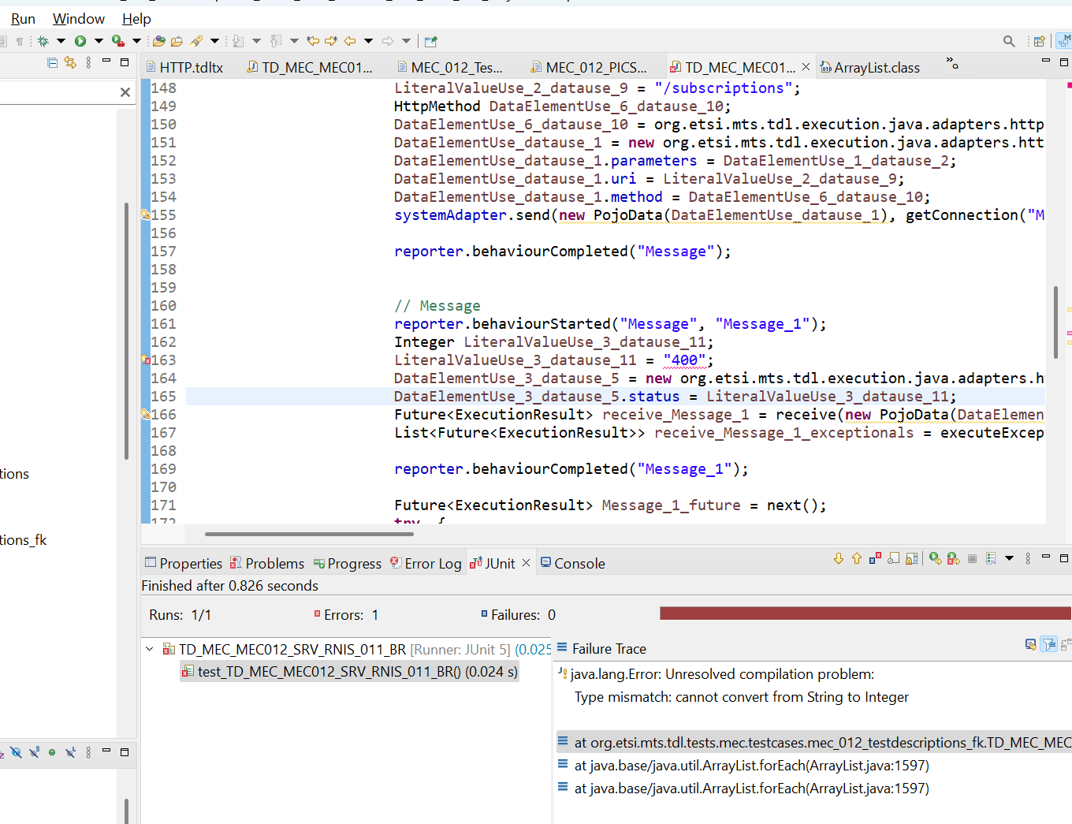Image resolution: width=1072 pixels, height=824 pixels.
Task: Click the Open Type icon in toolbar
Action: coord(159,41)
